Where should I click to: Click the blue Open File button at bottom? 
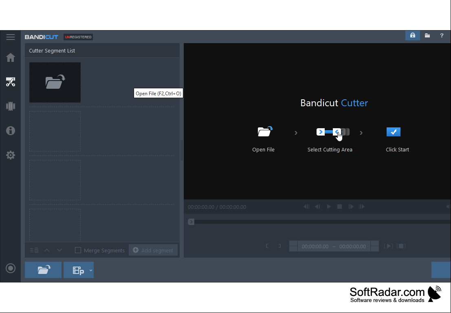(43, 270)
